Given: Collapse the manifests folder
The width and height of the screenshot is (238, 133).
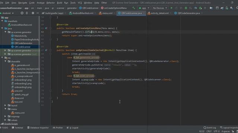Looking at the screenshot, I should 2,21.
